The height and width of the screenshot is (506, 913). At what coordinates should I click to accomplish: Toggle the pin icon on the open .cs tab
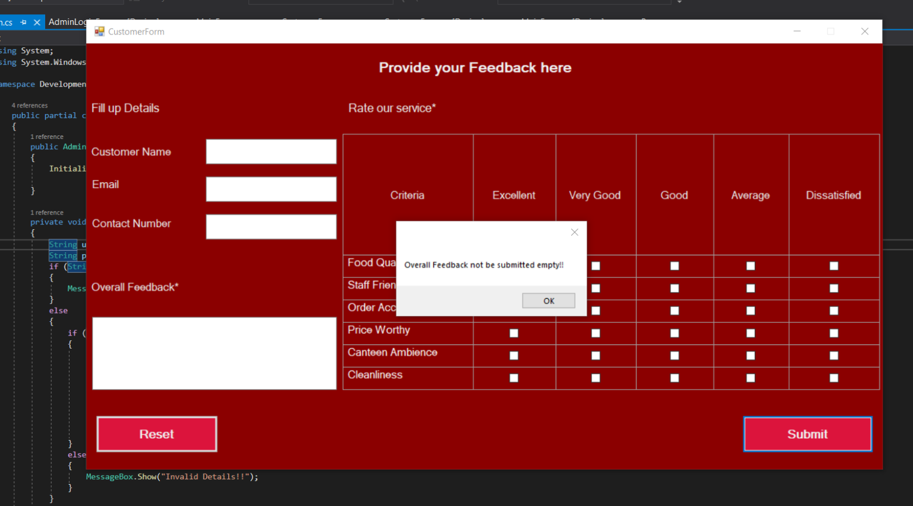(x=24, y=23)
